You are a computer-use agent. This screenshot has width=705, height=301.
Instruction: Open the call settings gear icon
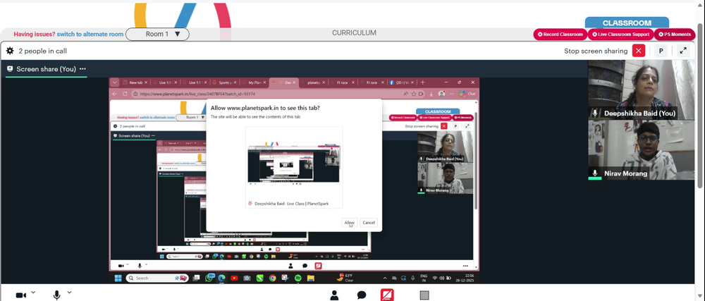click(10, 51)
